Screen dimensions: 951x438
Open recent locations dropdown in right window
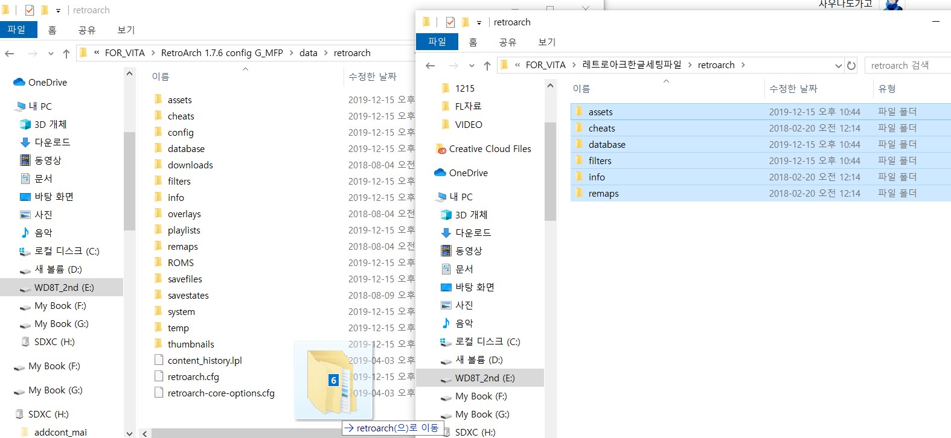pos(472,65)
